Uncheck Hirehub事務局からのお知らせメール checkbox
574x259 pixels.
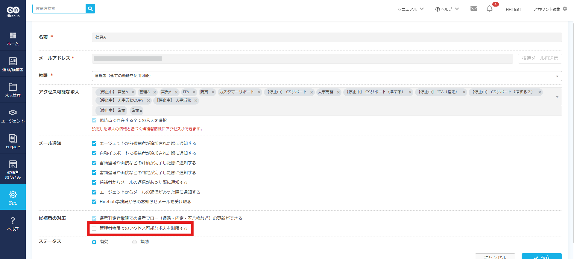click(x=94, y=202)
